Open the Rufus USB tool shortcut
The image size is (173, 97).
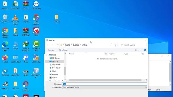click(5, 85)
